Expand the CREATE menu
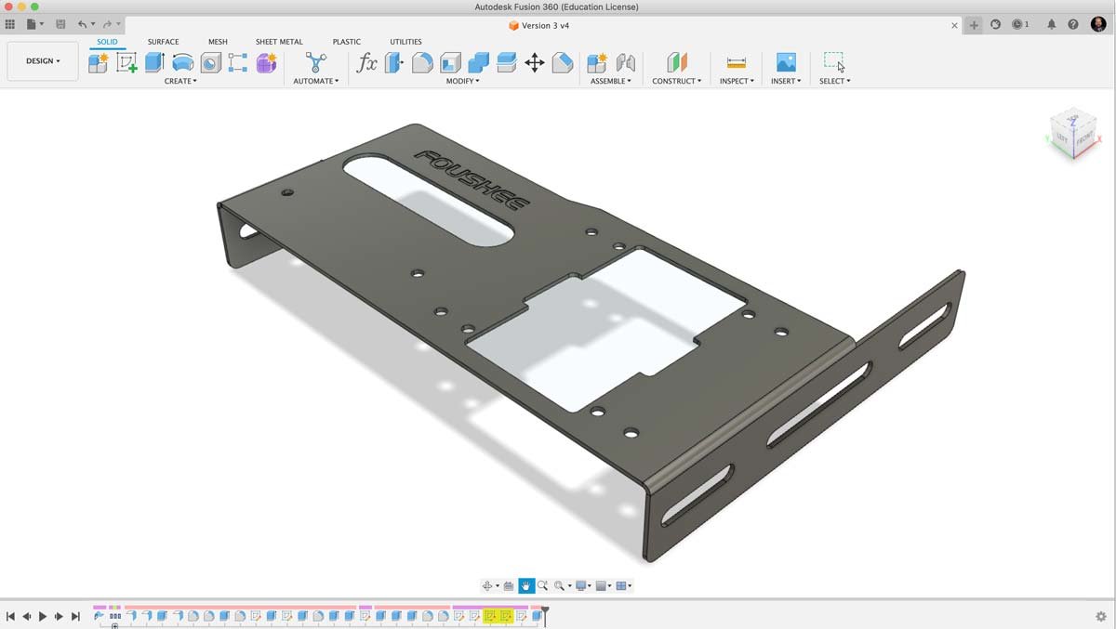The height and width of the screenshot is (629, 1116). pyautogui.click(x=180, y=81)
